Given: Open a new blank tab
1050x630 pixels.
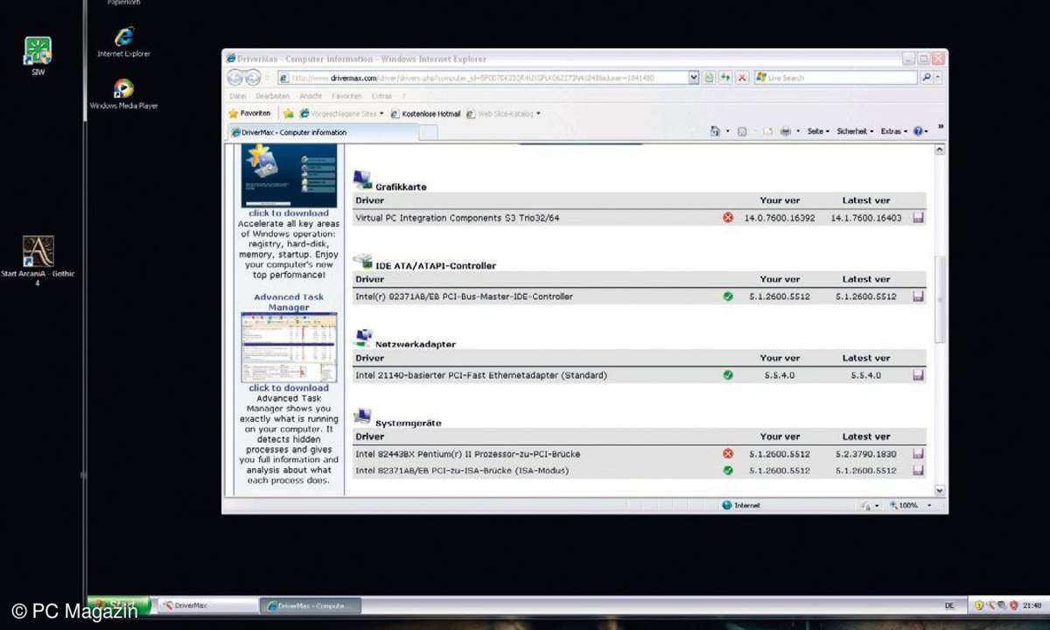Looking at the screenshot, I should pos(428,132).
